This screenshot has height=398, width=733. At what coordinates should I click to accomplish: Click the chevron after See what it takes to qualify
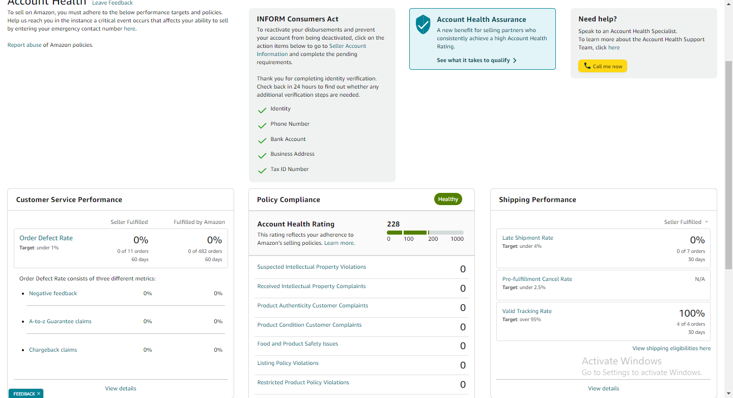(x=515, y=61)
